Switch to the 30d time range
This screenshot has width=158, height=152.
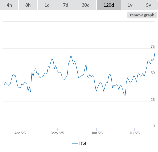coord(86,5)
